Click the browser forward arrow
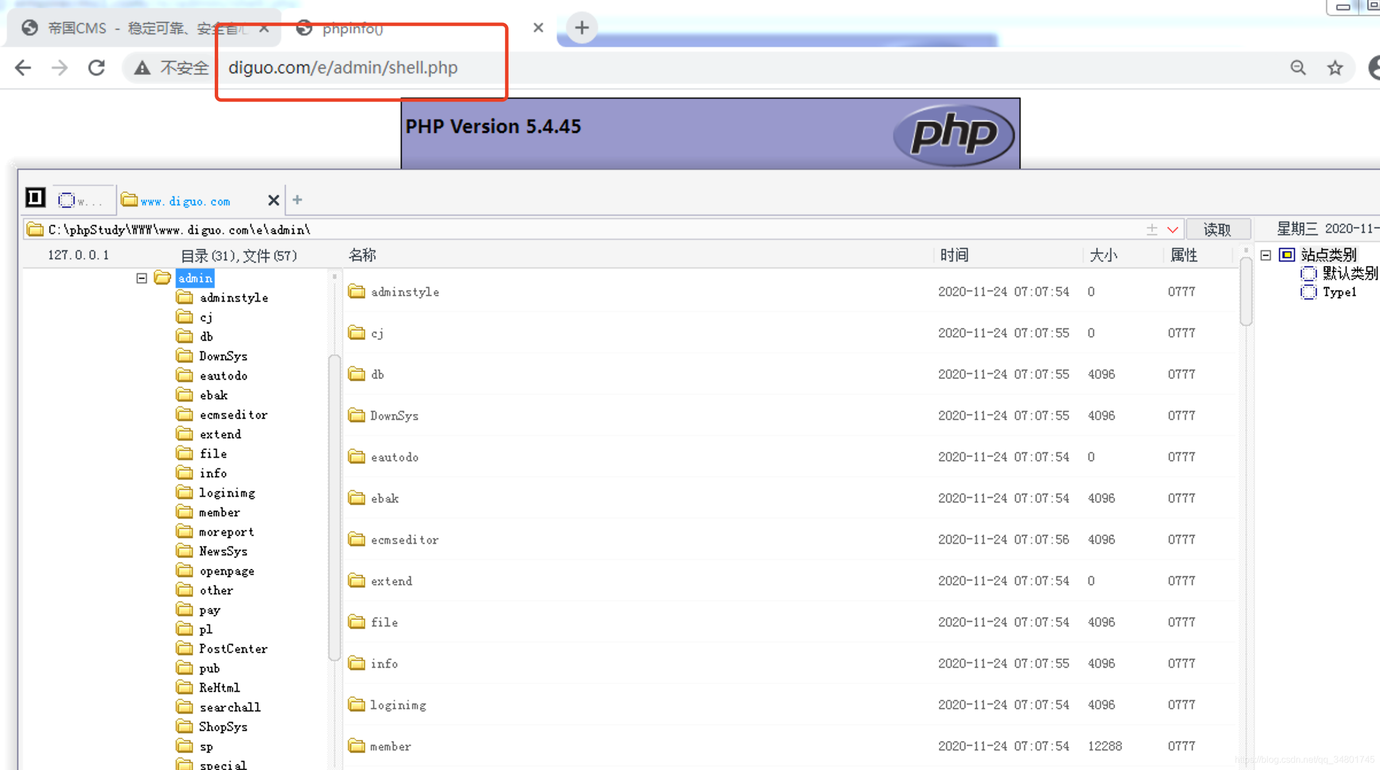 coord(60,68)
